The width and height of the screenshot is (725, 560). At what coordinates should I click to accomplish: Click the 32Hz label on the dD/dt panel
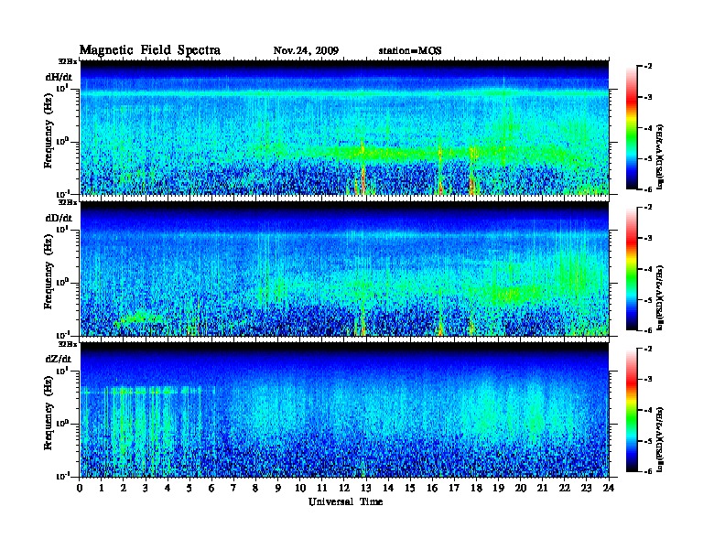pos(68,202)
